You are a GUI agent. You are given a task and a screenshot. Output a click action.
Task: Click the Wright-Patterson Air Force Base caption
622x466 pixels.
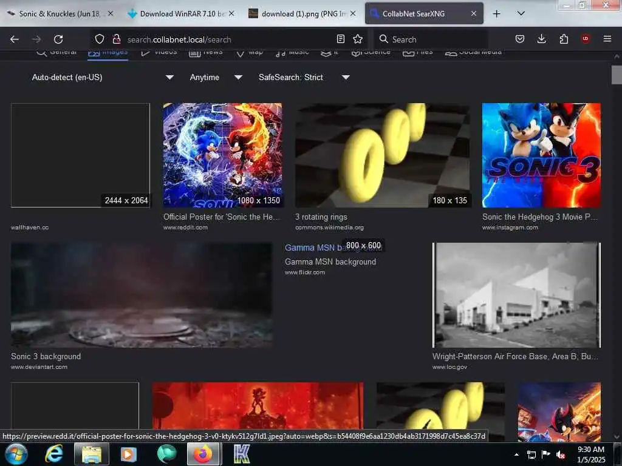(x=515, y=356)
